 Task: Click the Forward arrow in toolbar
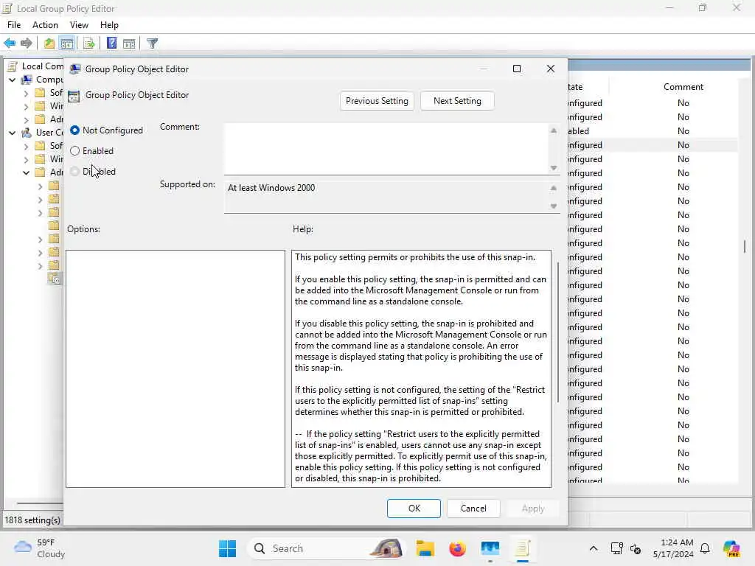pos(27,43)
